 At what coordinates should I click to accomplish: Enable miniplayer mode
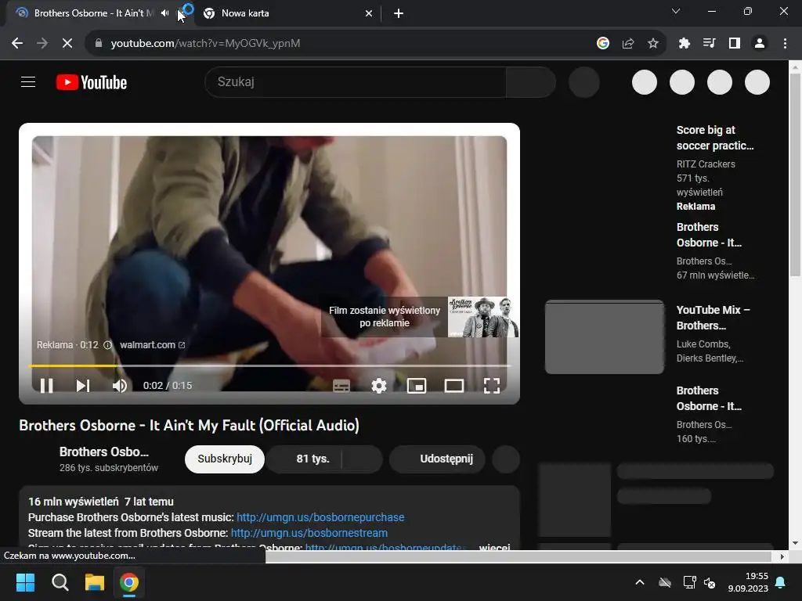(417, 385)
